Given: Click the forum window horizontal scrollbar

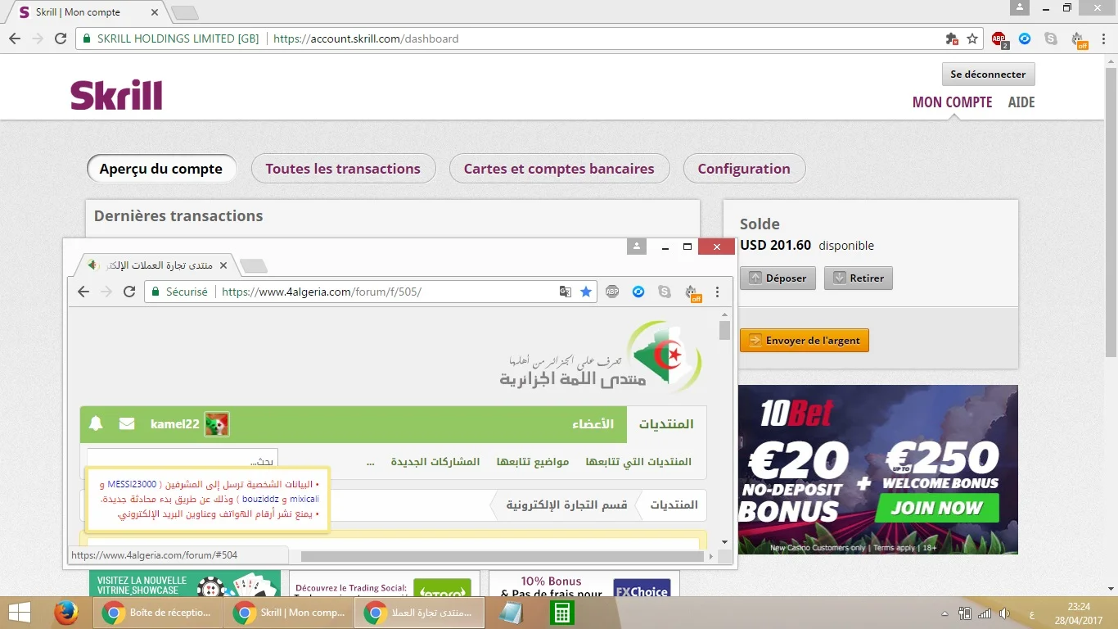Looking at the screenshot, I should [502, 556].
